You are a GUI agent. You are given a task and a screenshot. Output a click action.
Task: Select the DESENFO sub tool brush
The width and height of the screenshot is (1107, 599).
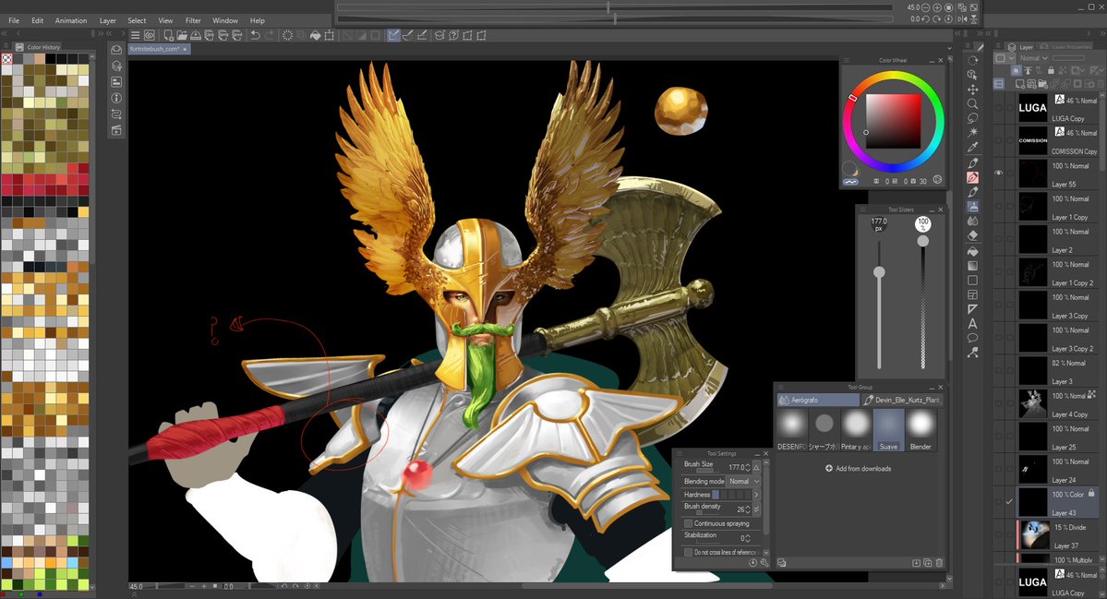[791, 430]
